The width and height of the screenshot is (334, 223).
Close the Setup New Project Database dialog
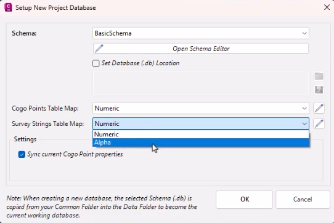327,7
